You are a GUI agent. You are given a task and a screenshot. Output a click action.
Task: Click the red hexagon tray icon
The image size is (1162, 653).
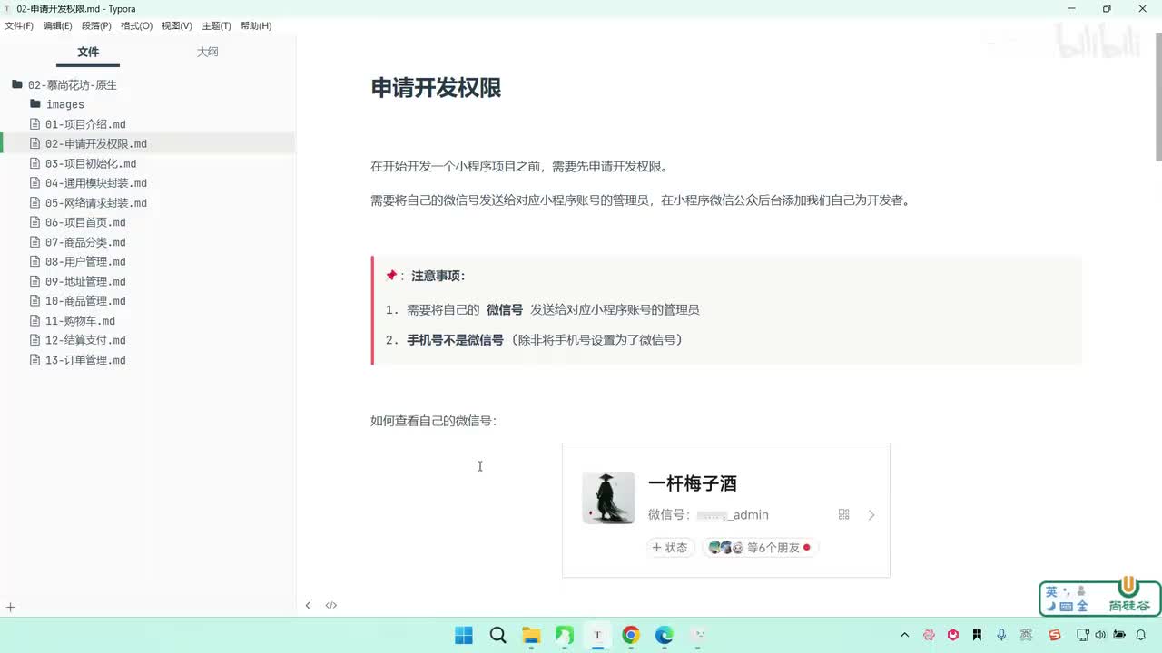953,635
